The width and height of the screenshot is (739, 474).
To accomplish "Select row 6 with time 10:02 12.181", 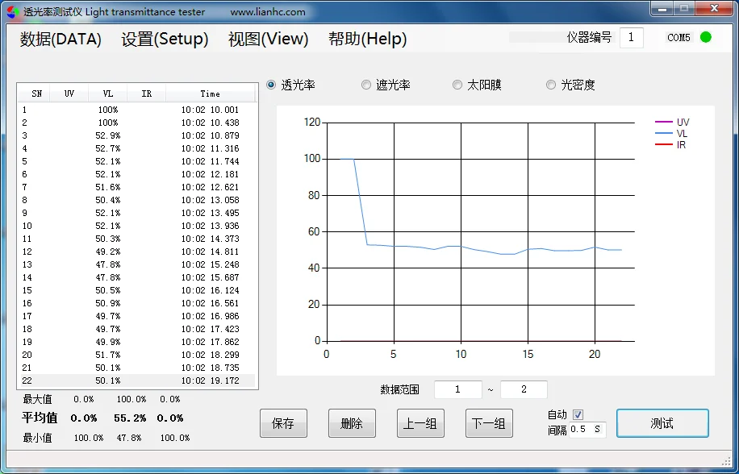I will [136, 174].
